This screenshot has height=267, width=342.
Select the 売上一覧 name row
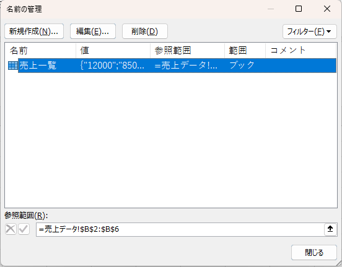177,66
